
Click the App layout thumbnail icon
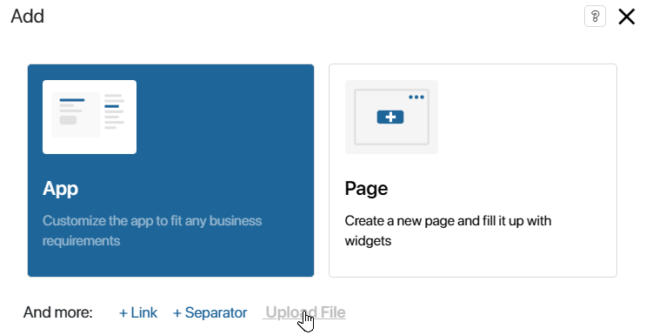click(x=90, y=117)
